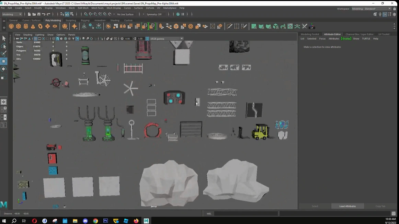Toggle textured shading in viewport toolbar
399x224 pixels.
coord(69,39)
